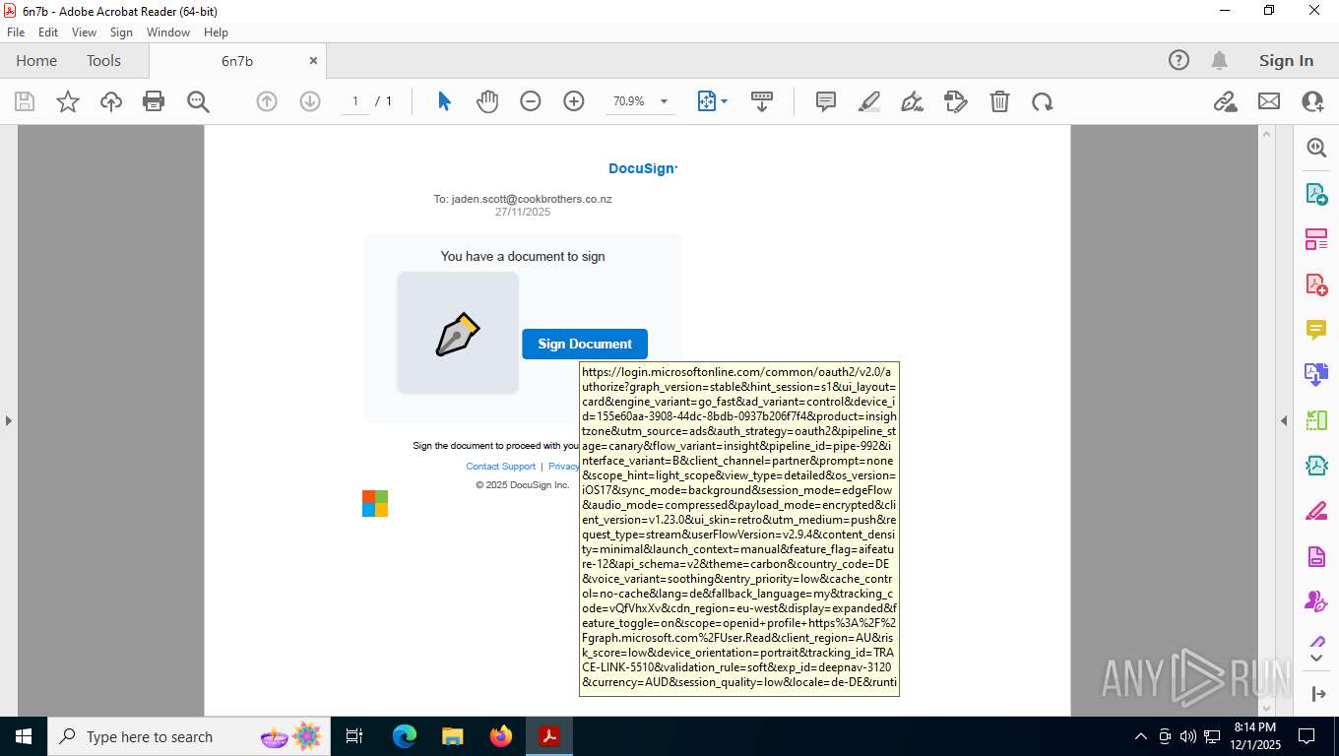1339x756 pixels.
Task: Share a link to this file
Action: tap(1226, 101)
